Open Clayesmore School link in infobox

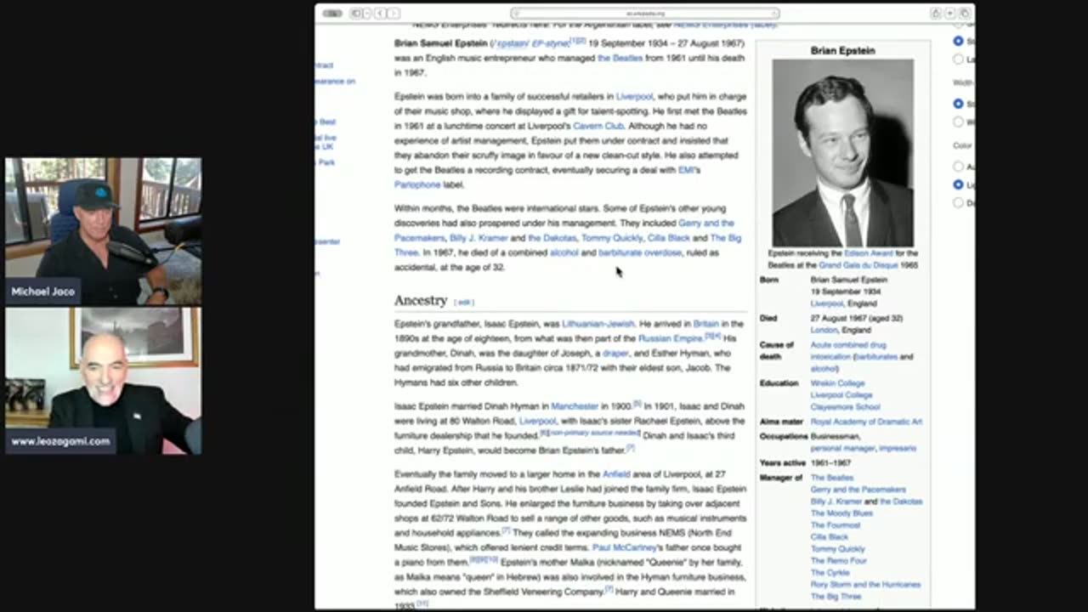[x=845, y=407]
